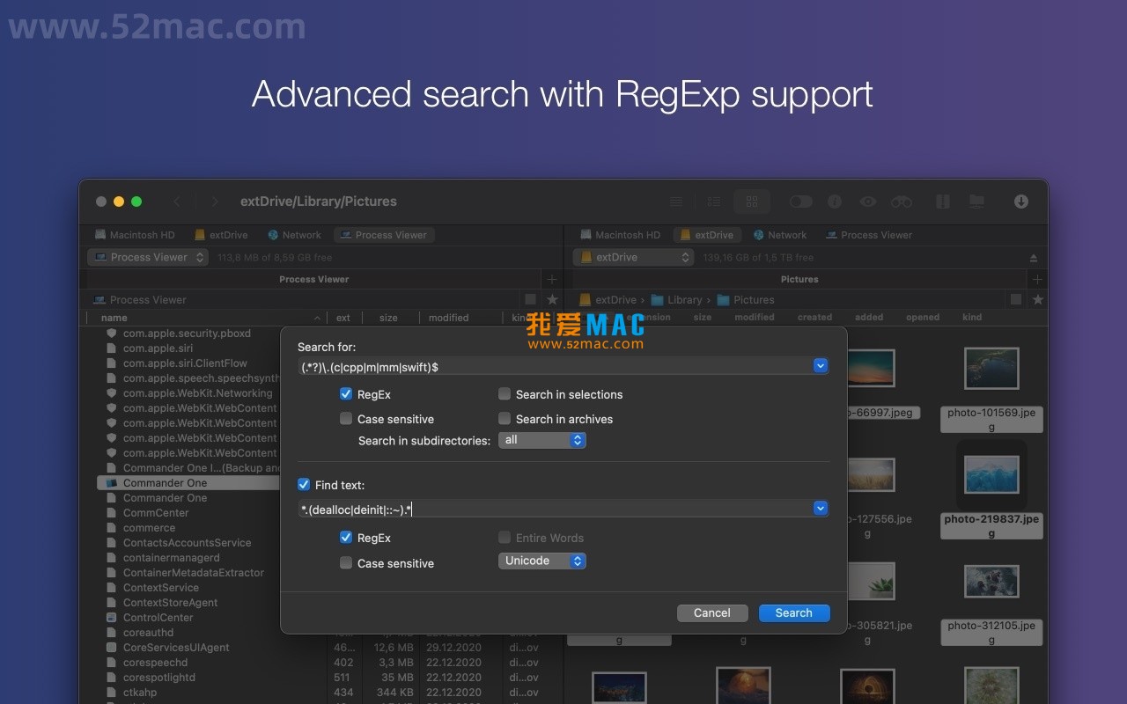Click the Search button
The height and width of the screenshot is (704, 1127).
click(793, 612)
